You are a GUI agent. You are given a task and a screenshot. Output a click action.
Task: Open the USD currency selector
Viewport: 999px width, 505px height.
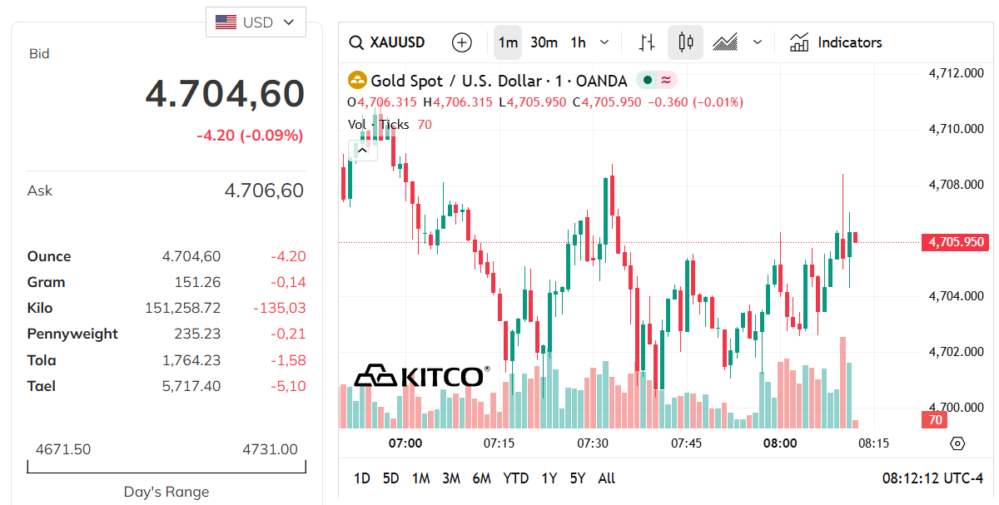256,22
